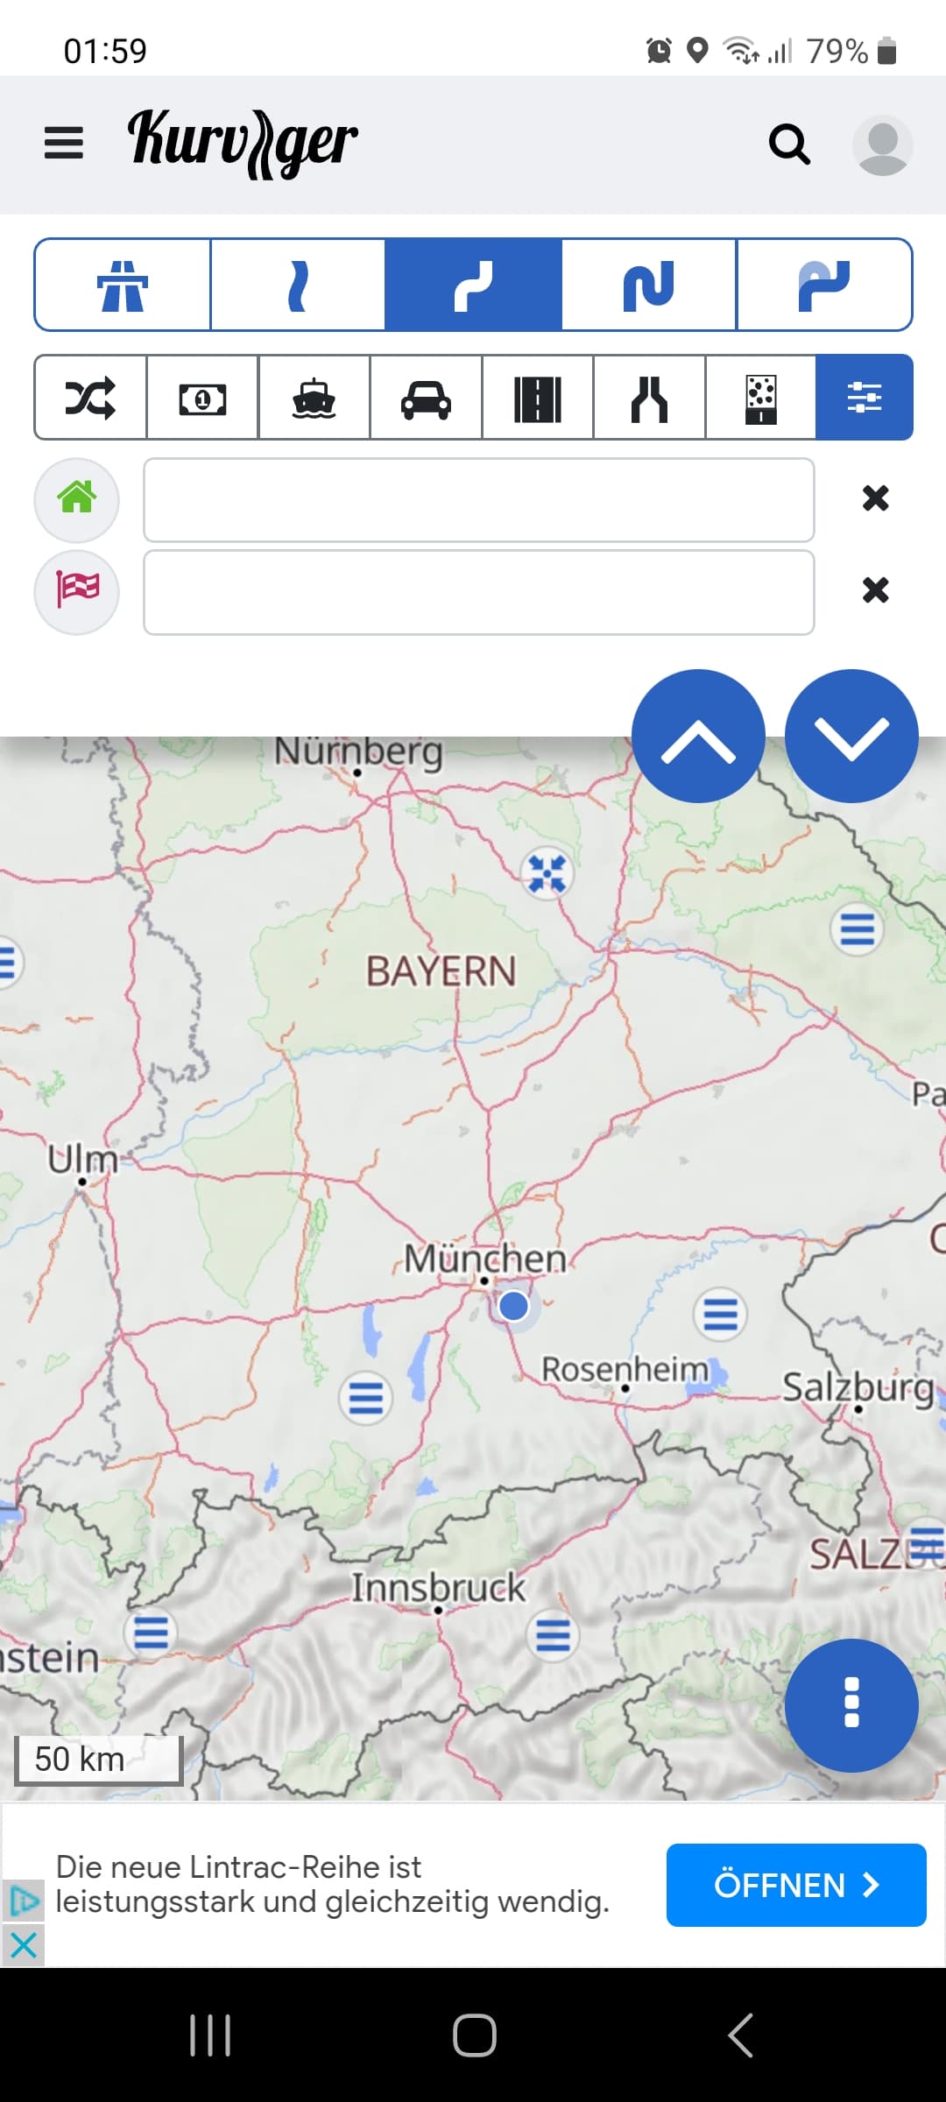The height and width of the screenshot is (2102, 946).
Task: Click the start location input field
Action: [x=479, y=500]
